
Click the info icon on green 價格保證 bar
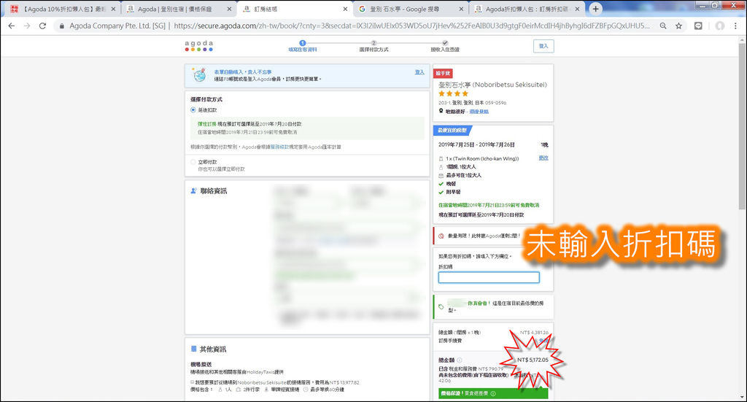[x=493, y=393]
